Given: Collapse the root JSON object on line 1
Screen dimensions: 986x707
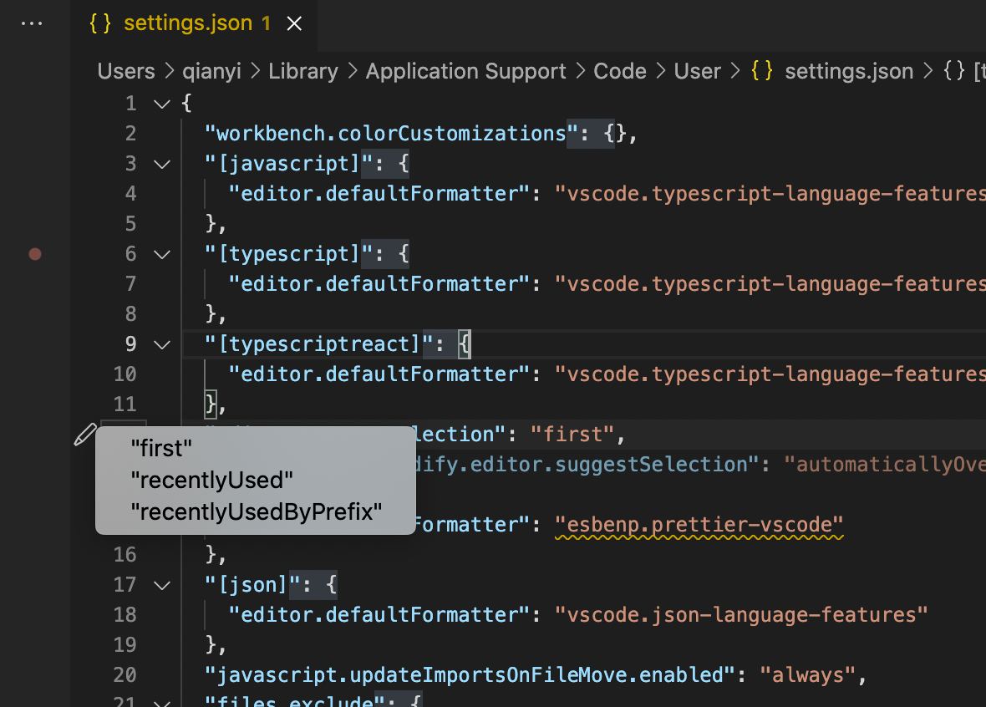Looking at the screenshot, I should point(161,103).
